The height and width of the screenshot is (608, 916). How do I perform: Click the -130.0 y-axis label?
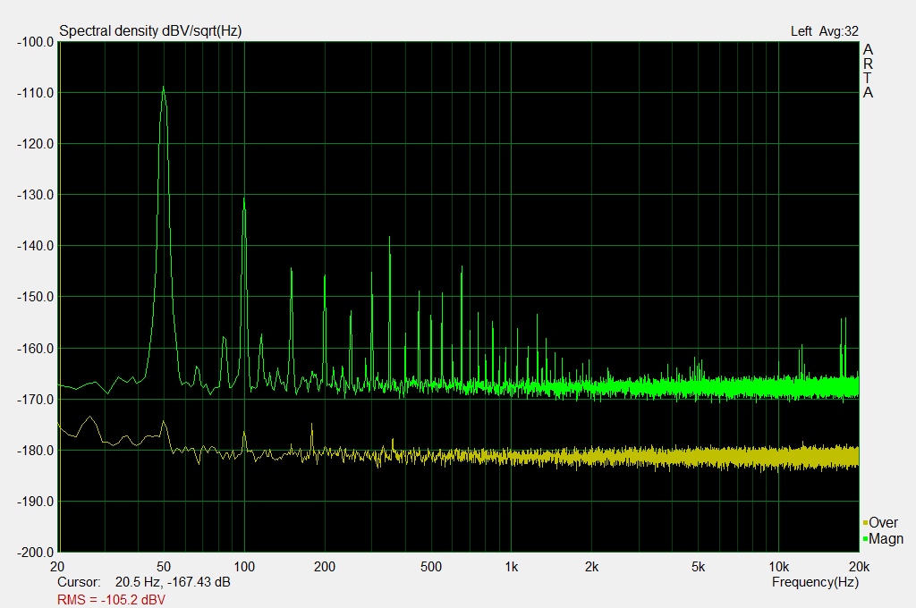[x=36, y=195]
